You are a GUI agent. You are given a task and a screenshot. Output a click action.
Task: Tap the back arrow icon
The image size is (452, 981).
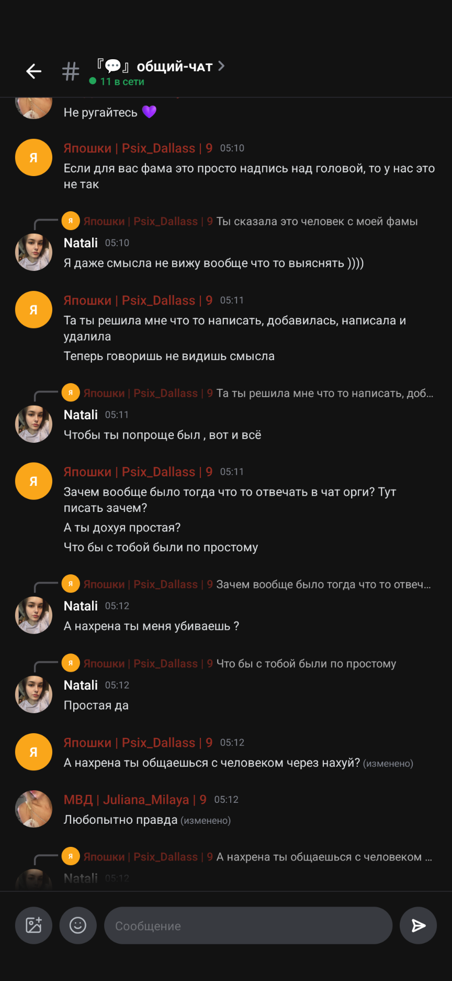[34, 71]
